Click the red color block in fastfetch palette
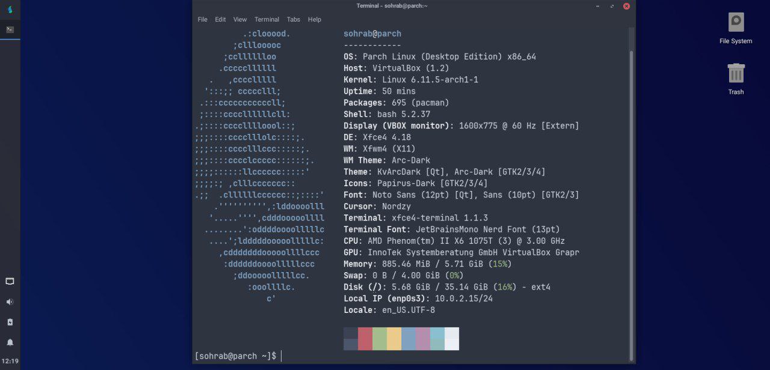 (365, 339)
